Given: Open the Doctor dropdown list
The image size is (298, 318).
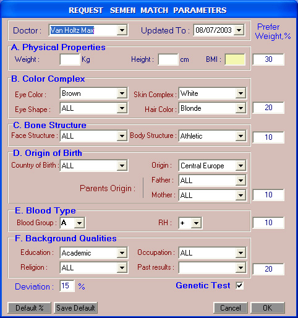Looking at the screenshot, I should pos(122,30).
